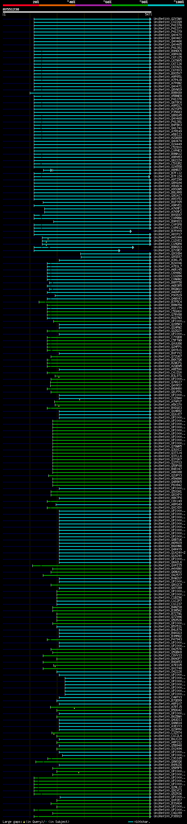Select hit label UniRef100_B9P8S3

click(168, 222)
